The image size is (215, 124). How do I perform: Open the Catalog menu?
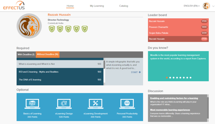[123, 6]
